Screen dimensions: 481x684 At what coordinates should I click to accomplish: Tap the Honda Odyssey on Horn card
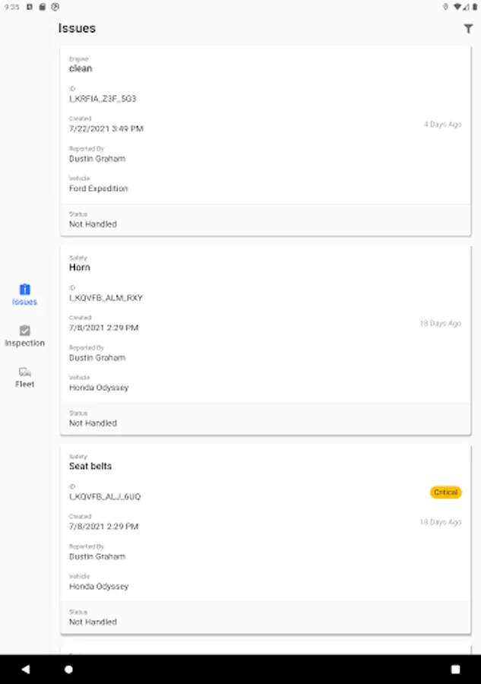[99, 388]
